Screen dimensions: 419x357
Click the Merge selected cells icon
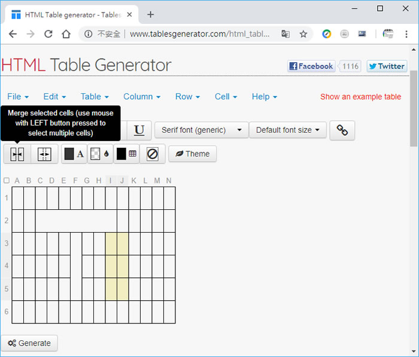coord(17,154)
